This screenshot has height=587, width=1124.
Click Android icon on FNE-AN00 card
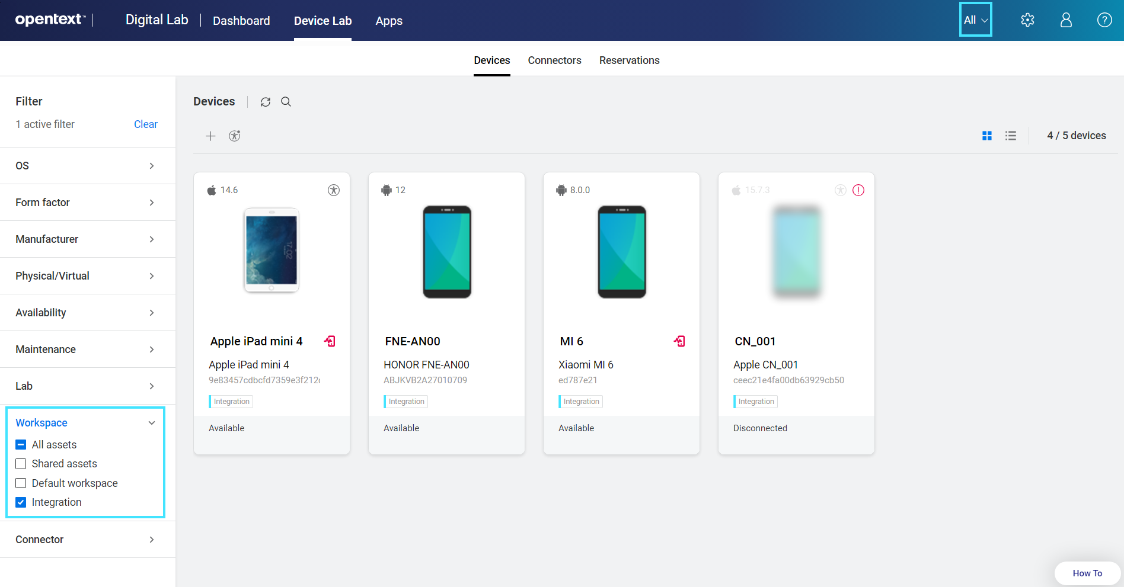point(387,190)
